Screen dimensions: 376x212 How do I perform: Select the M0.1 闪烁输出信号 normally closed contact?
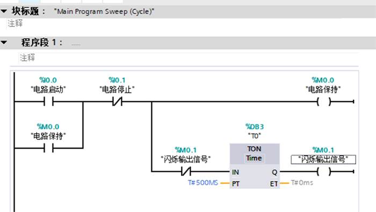(186, 172)
